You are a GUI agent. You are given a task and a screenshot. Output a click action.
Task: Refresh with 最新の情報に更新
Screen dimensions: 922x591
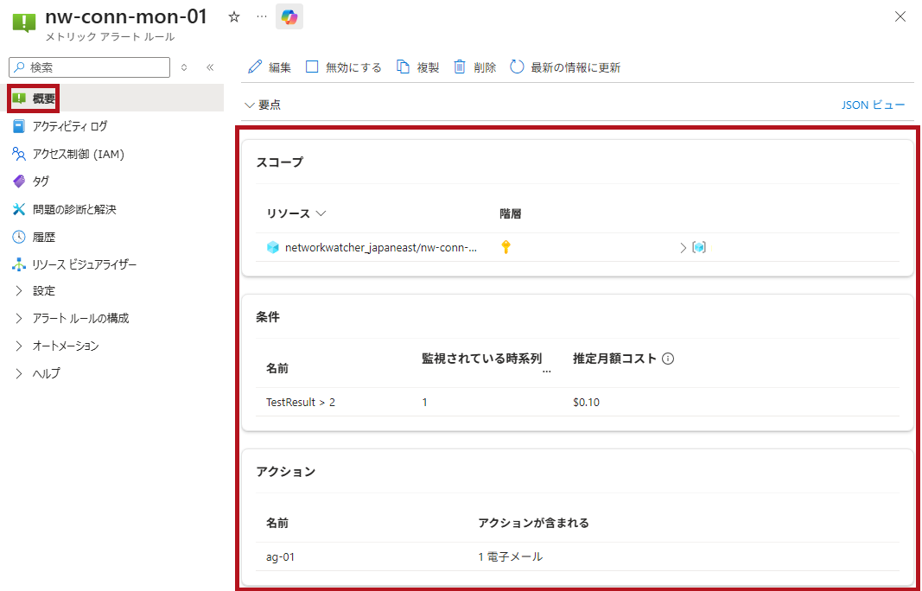tap(565, 67)
